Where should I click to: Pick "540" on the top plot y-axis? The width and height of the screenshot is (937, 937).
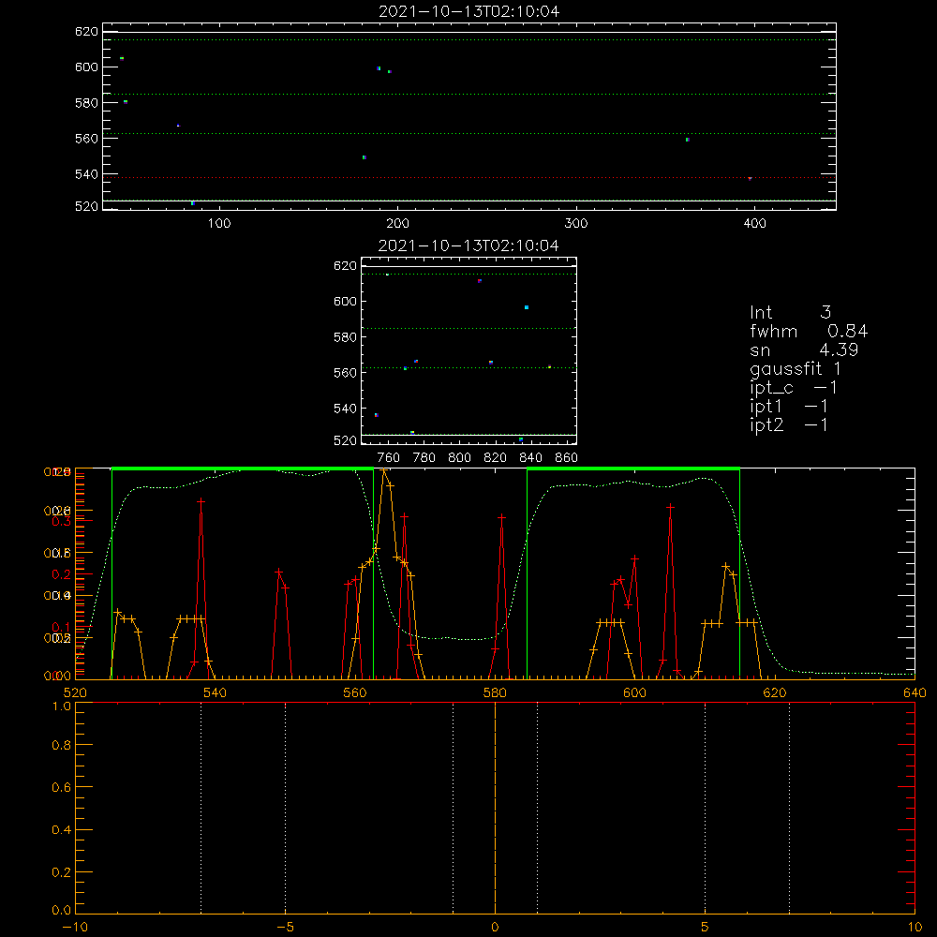point(86,174)
